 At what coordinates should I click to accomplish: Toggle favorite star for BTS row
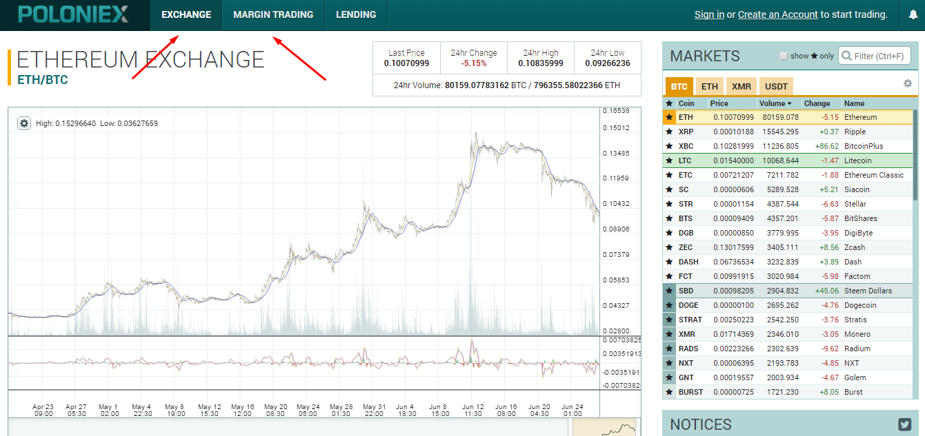point(669,218)
